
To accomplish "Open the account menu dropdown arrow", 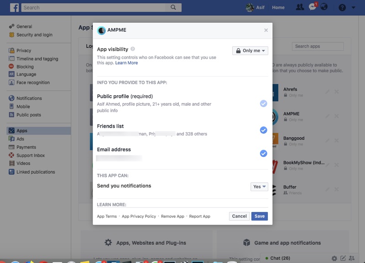I will pyautogui.click(x=353, y=7).
